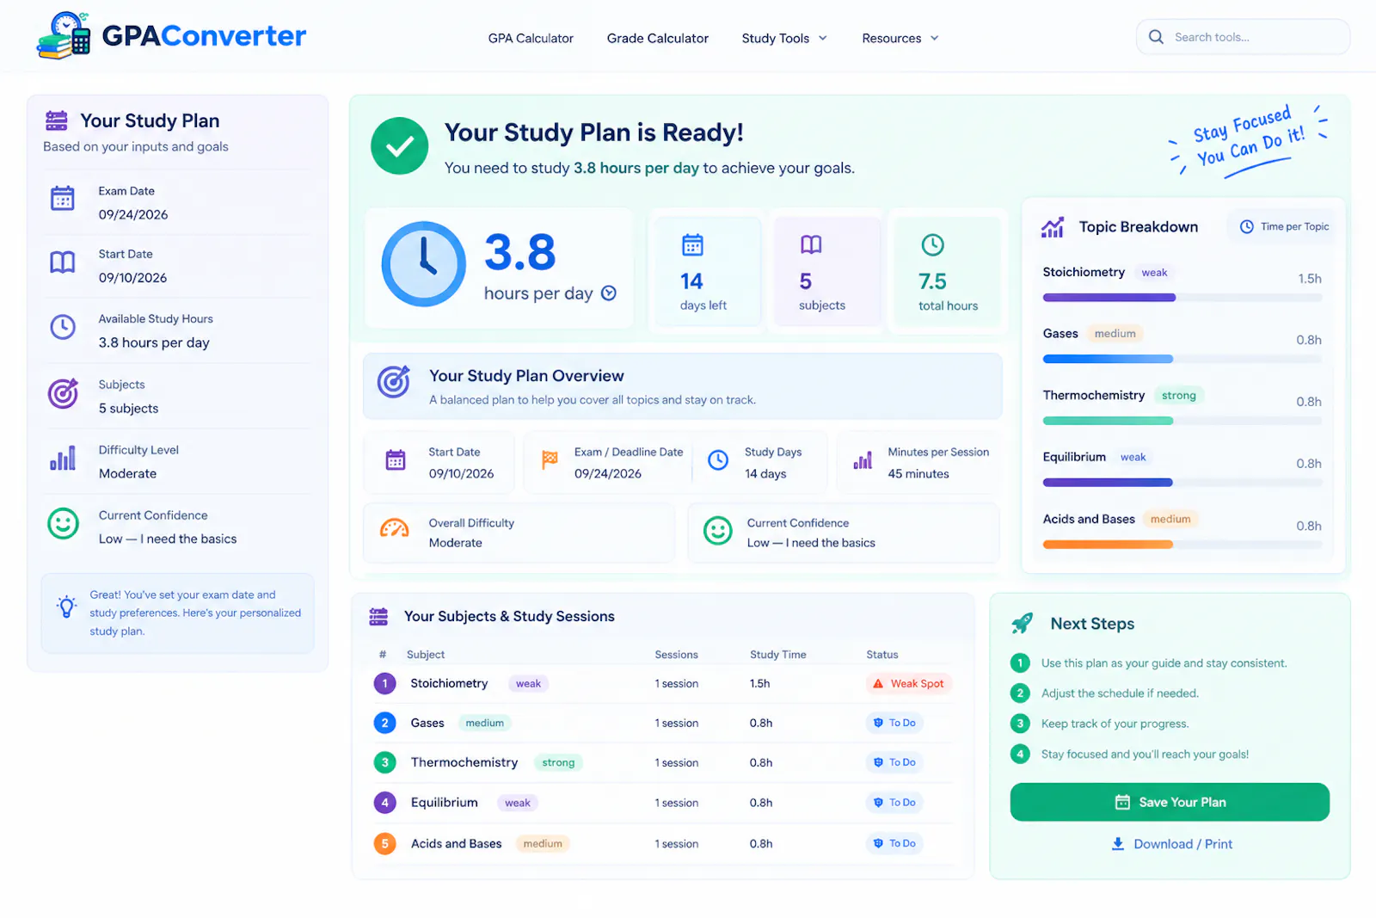Click the 'strong' tag beside Thermochemistry in table
This screenshot has width=1376, height=918.
(558, 762)
